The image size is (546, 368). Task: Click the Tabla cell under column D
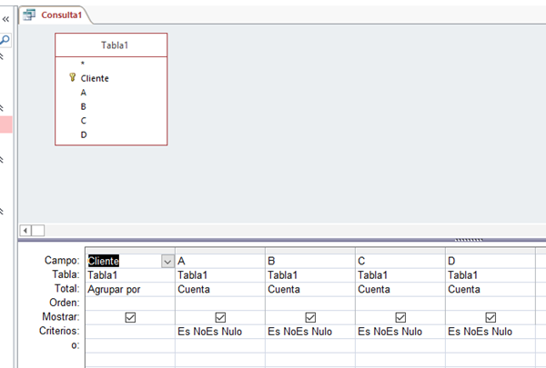click(x=490, y=275)
